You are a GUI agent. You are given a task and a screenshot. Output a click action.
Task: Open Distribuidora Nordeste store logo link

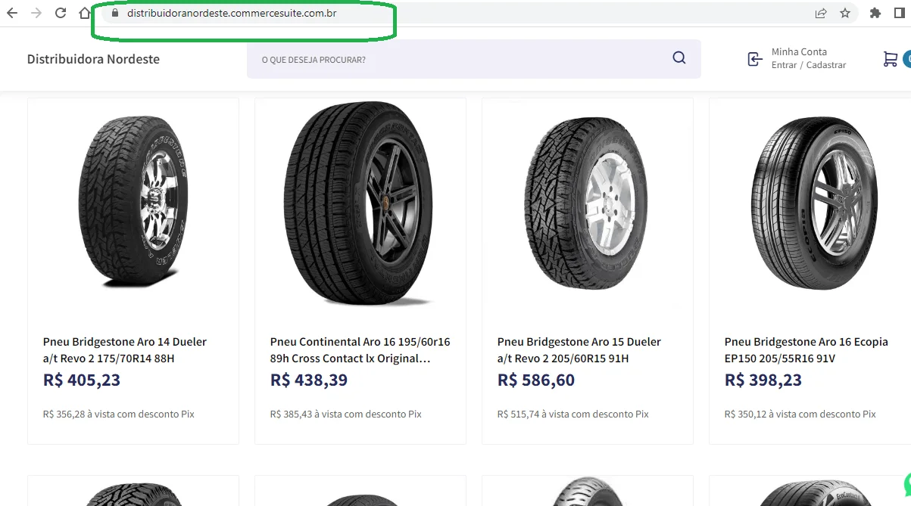tap(93, 59)
